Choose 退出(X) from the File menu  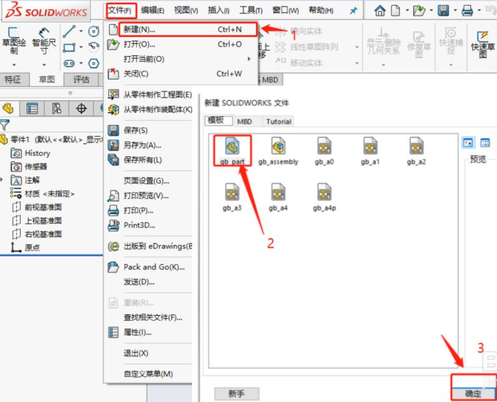[149, 353]
